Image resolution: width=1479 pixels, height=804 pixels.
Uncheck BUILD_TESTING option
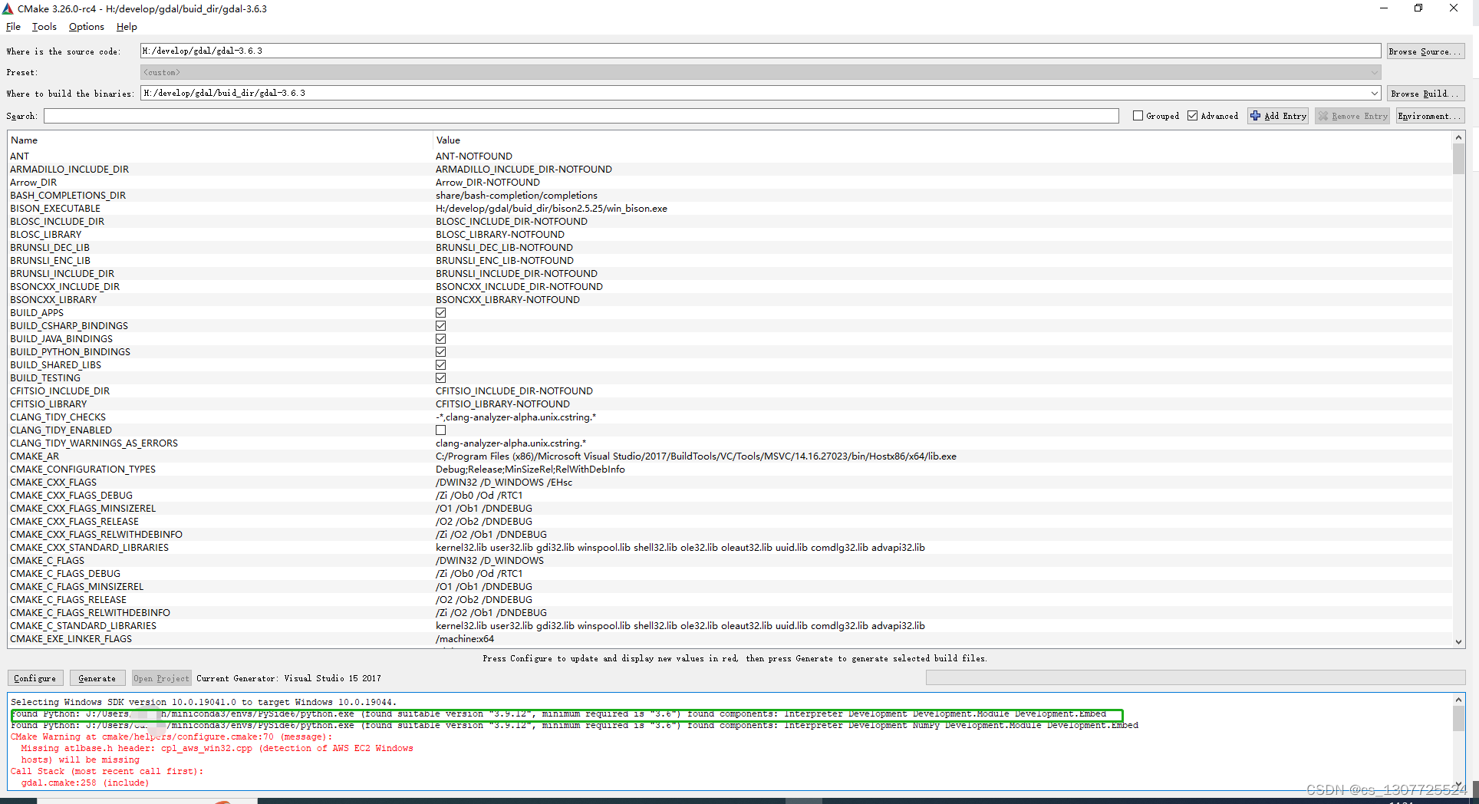[x=440, y=378]
